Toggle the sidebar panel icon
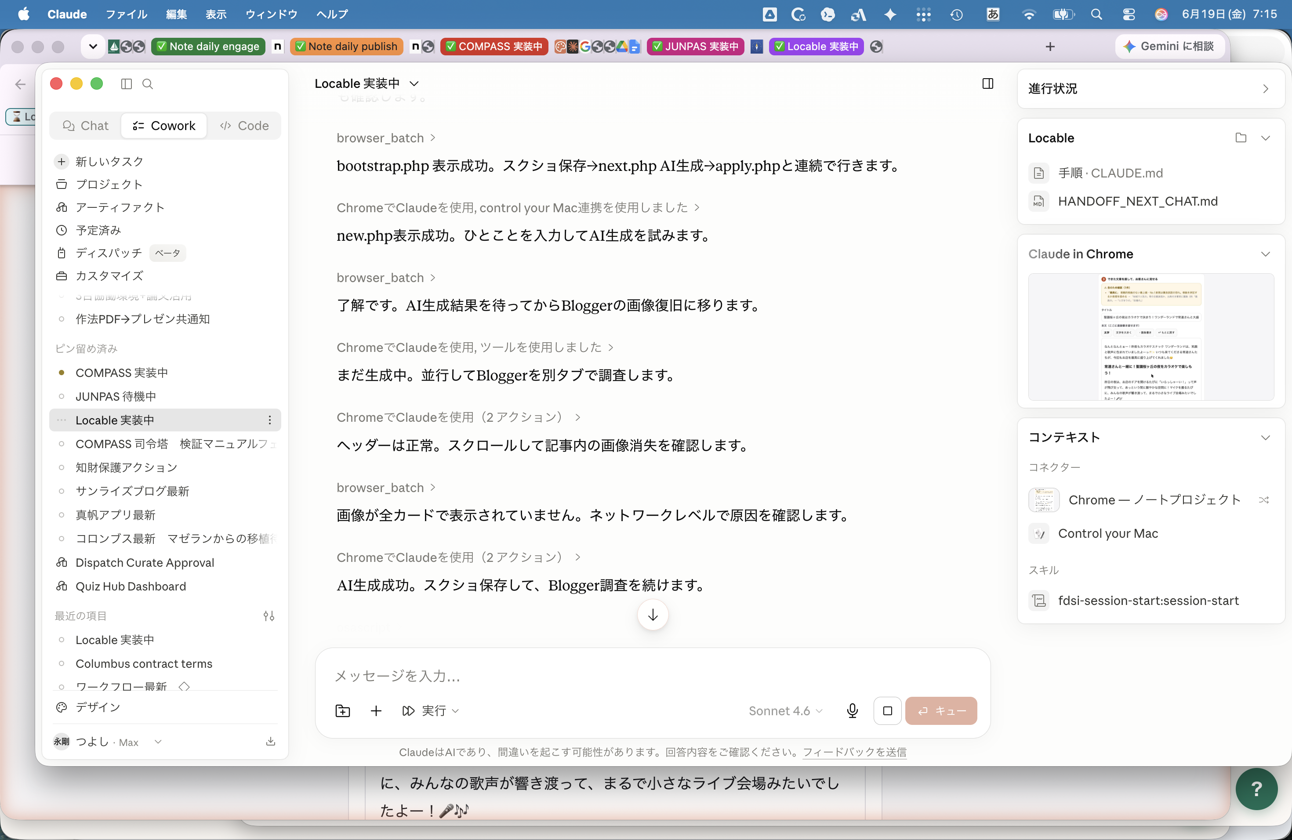This screenshot has height=840, width=1292. click(126, 83)
